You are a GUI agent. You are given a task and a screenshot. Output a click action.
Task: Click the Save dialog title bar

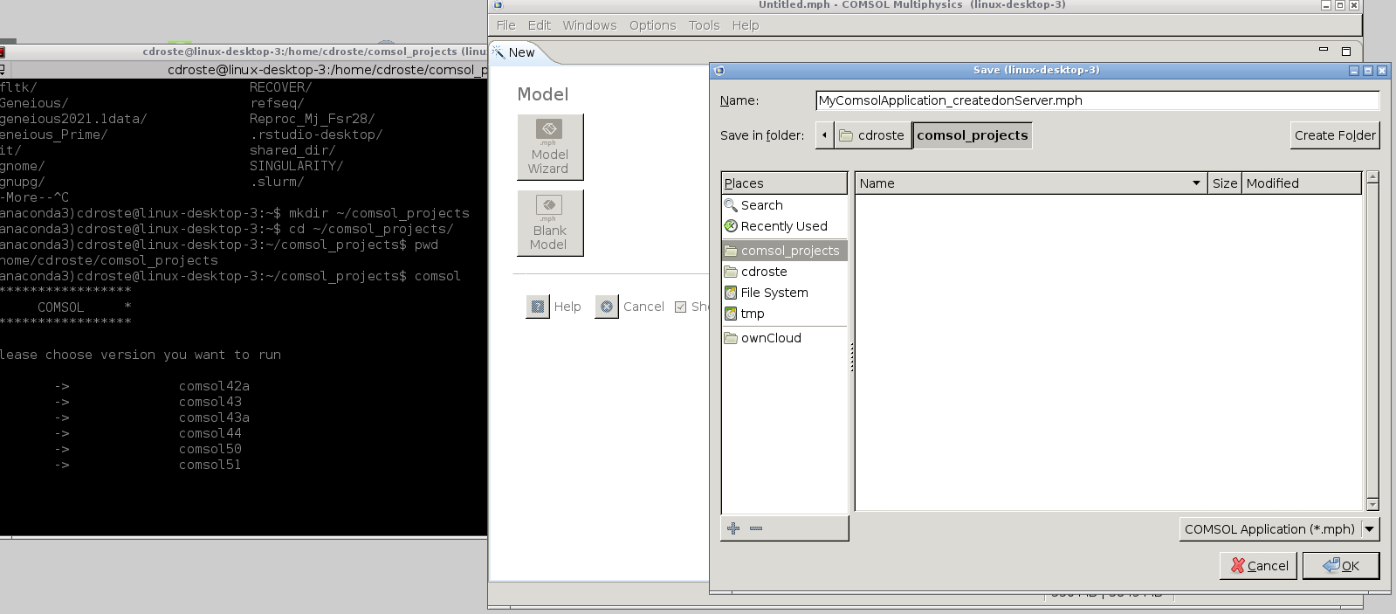coord(1035,70)
